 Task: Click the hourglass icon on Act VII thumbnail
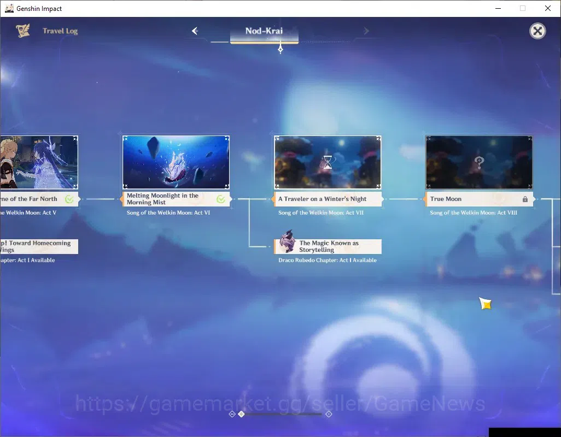[328, 162]
